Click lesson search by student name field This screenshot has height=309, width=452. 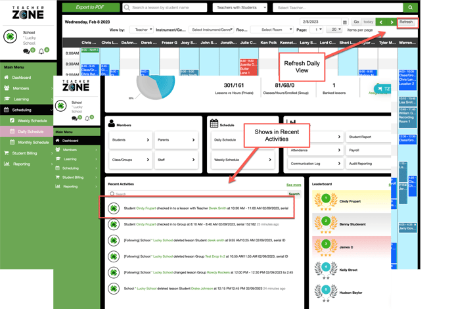(x=165, y=7)
